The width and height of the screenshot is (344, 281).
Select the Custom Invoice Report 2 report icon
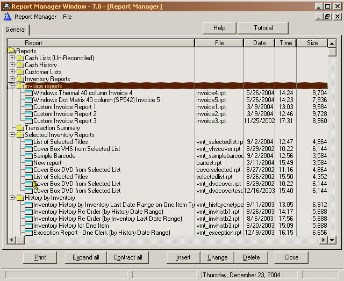[x=28, y=114]
